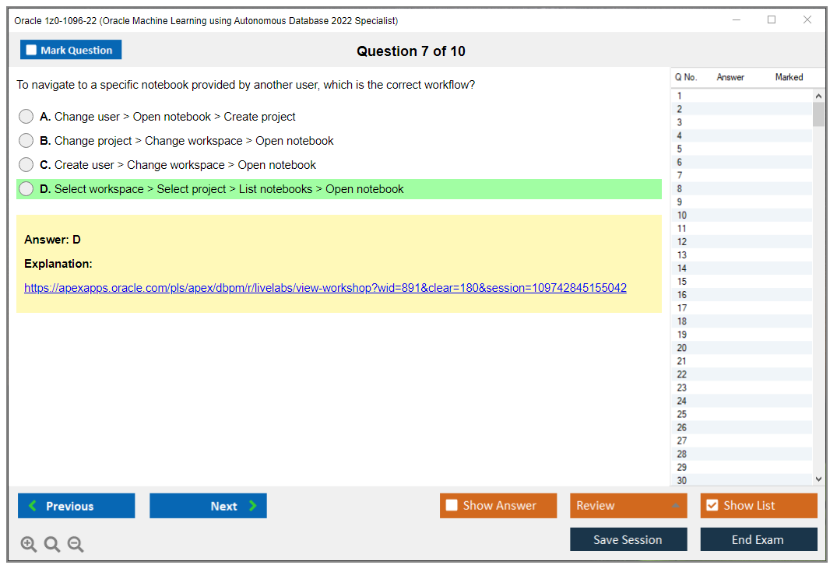Click the Save Session button

[x=628, y=539]
